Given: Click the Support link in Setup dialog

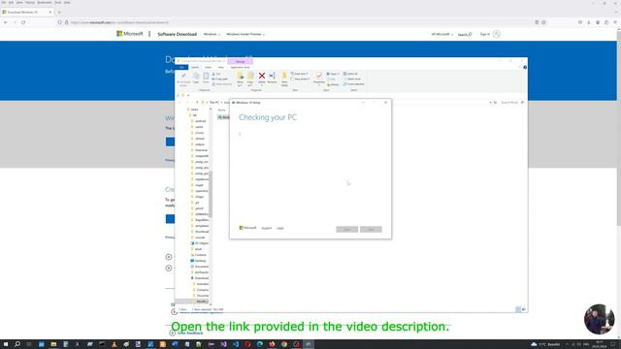Looking at the screenshot, I should (x=267, y=229).
